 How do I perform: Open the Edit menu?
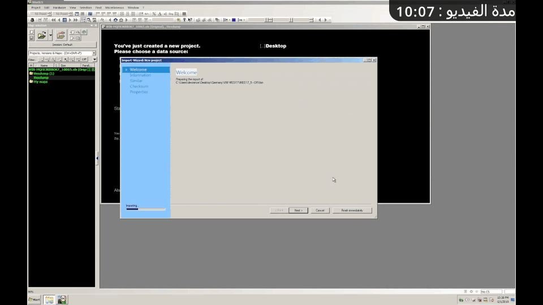[47, 7]
